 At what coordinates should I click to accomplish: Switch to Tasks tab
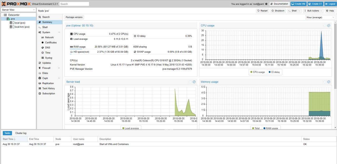click(x=7, y=133)
